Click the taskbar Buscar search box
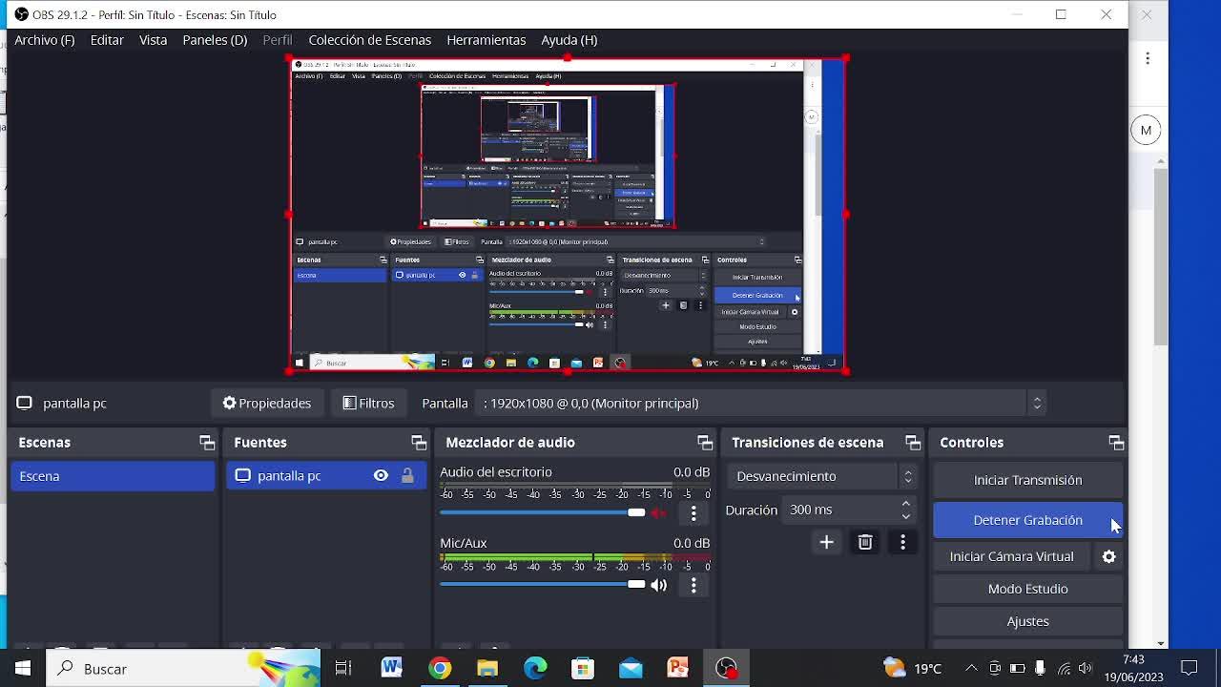The width and height of the screenshot is (1221, 687). pyautogui.click(x=183, y=669)
